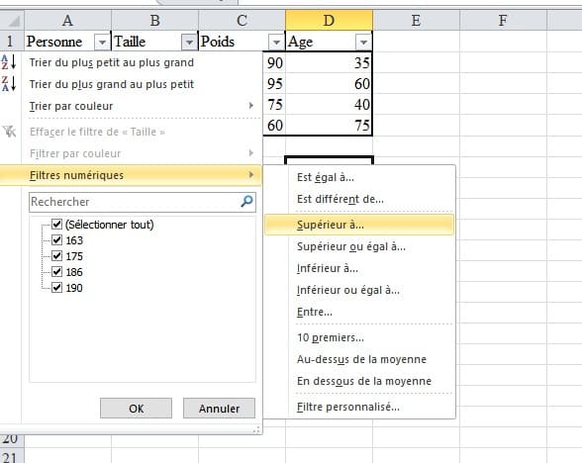582x463 pixels.
Task: Click the Annuler button
Action: coord(219,408)
